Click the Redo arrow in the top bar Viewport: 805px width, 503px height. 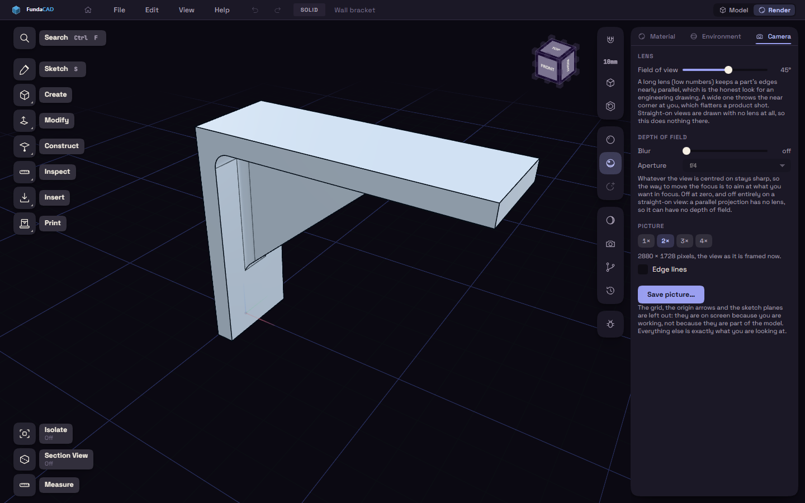pos(277,10)
